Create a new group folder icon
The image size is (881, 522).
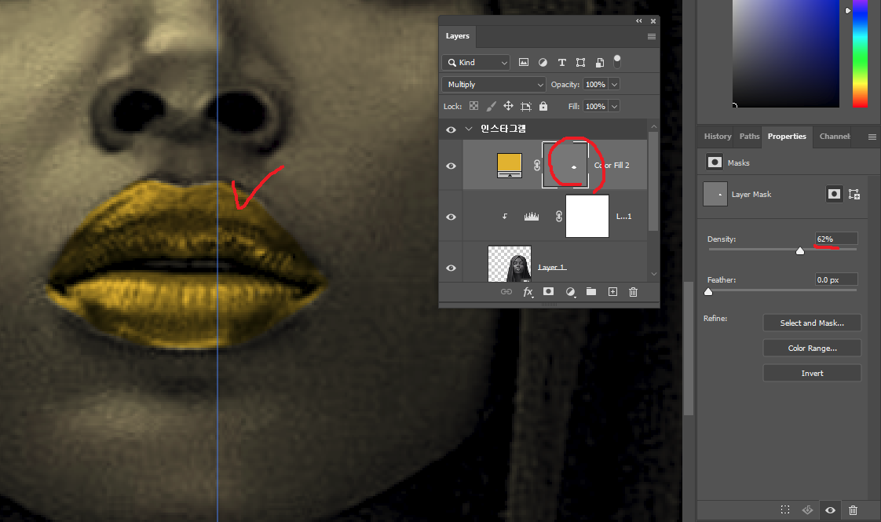coord(591,291)
